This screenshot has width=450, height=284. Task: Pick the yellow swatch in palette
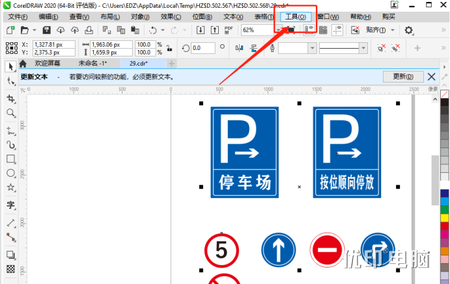point(445,218)
